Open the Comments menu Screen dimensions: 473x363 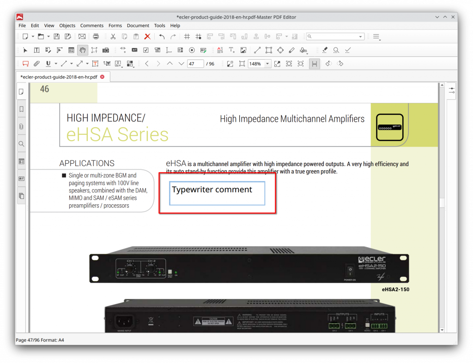pos(92,25)
